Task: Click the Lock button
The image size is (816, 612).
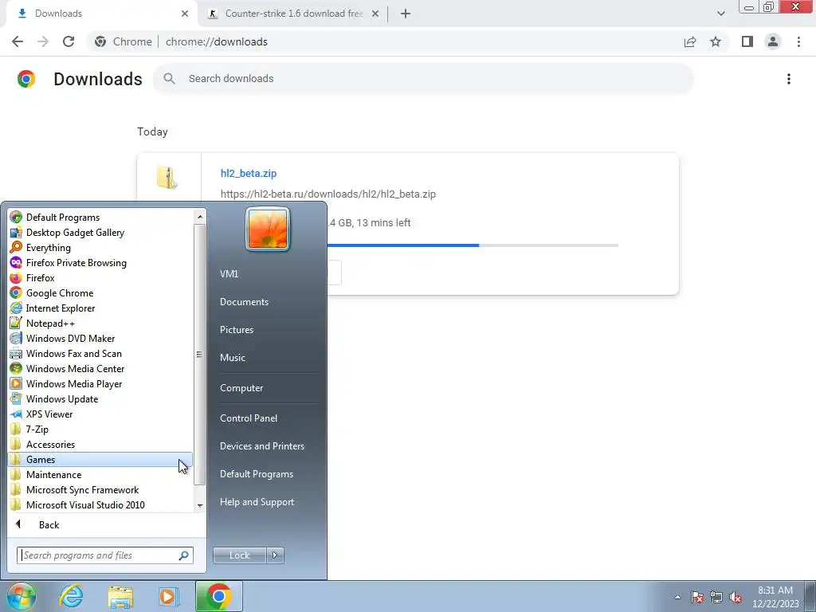Action: (x=240, y=555)
